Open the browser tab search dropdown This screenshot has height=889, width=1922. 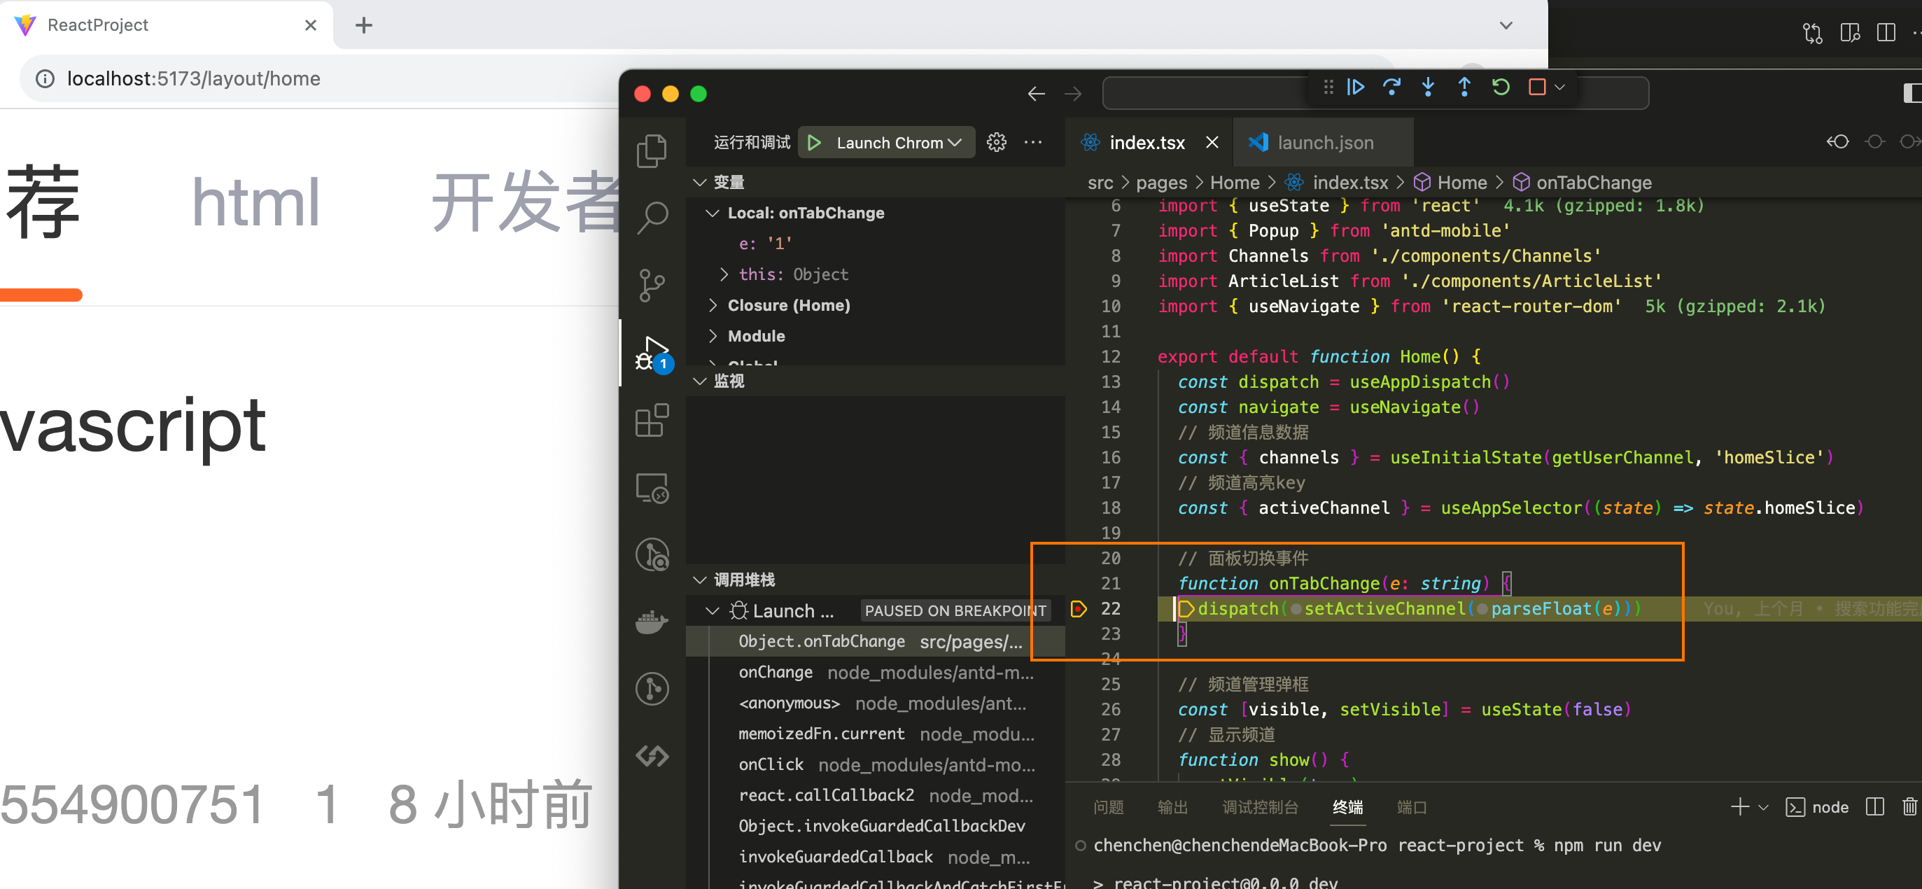(x=1506, y=25)
